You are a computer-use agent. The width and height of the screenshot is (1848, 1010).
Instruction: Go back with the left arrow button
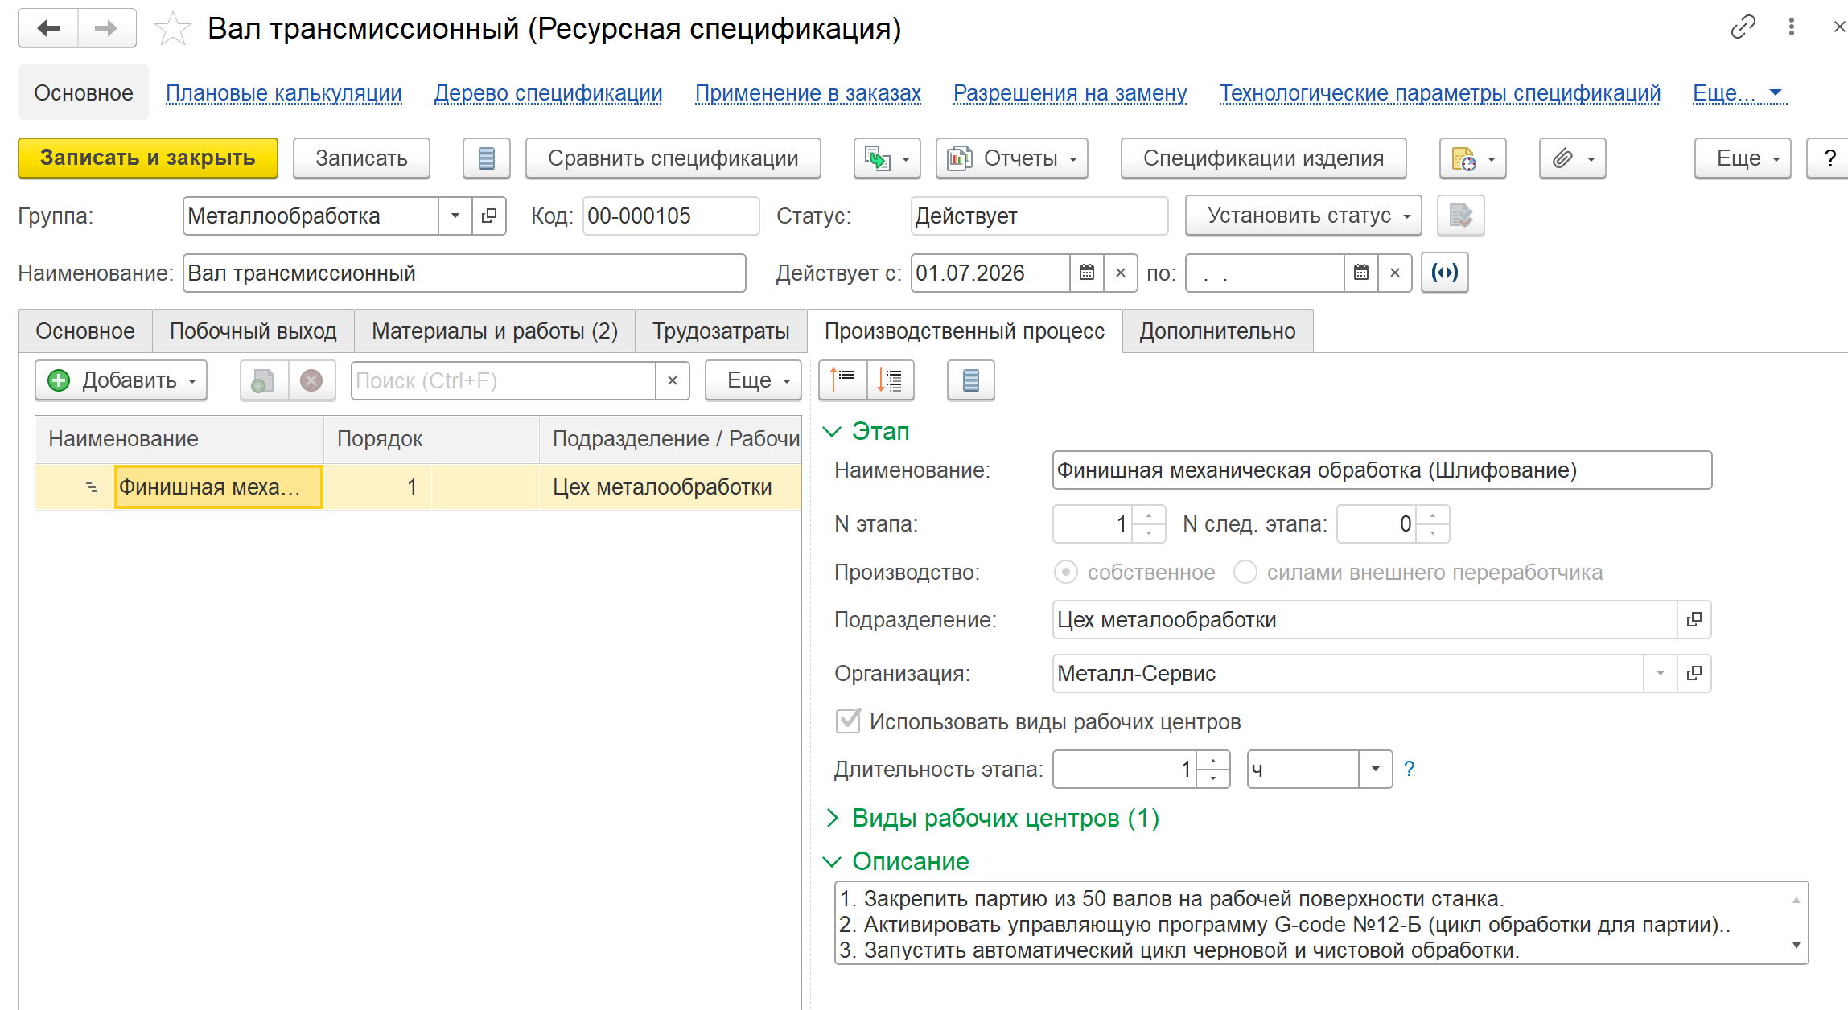(x=48, y=29)
